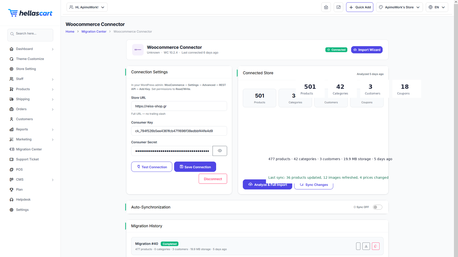Click the Consumer Key input field
The height and width of the screenshot is (257, 458).
point(179,131)
